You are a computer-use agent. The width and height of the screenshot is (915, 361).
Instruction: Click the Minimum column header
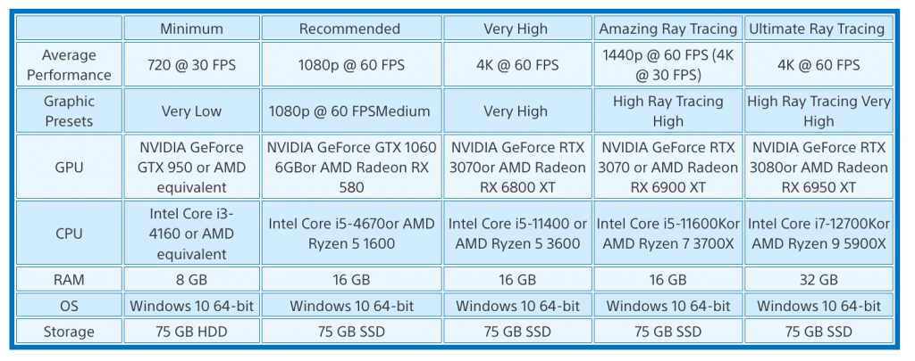(x=191, y=29)
